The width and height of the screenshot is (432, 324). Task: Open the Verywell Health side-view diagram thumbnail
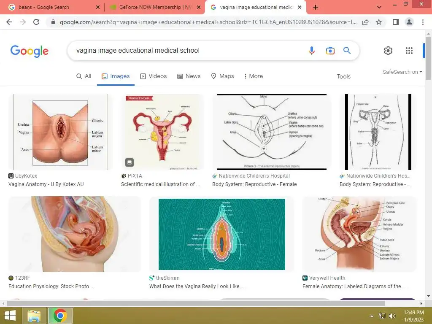pos(359,234)
